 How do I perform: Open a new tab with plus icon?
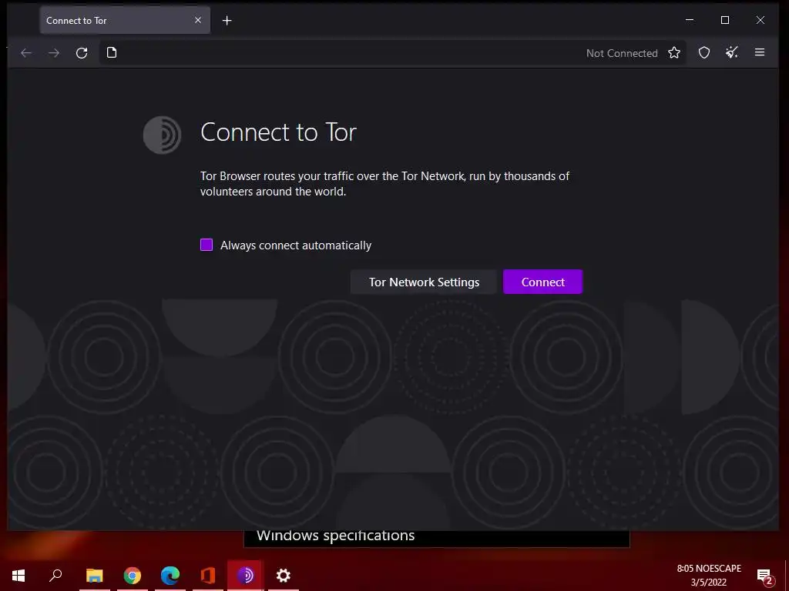click(227, 20)
